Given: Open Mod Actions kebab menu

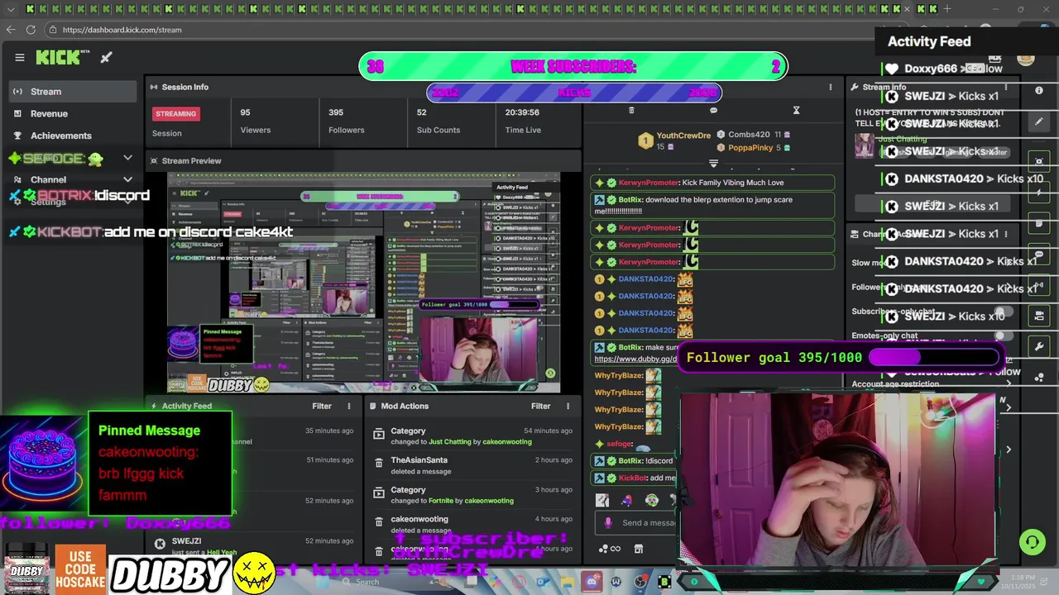Looking at the screenshot, I should coord(568,406).
